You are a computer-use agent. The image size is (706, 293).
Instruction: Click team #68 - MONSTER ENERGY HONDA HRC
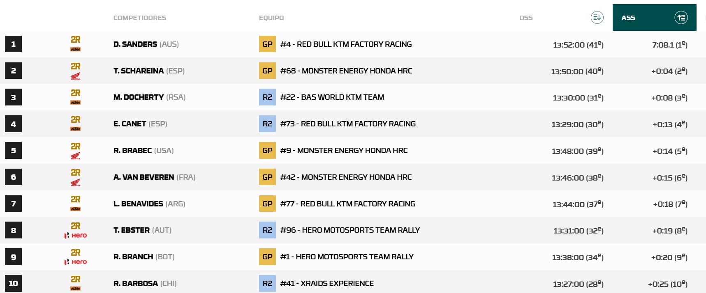click(x=346, y=71)
